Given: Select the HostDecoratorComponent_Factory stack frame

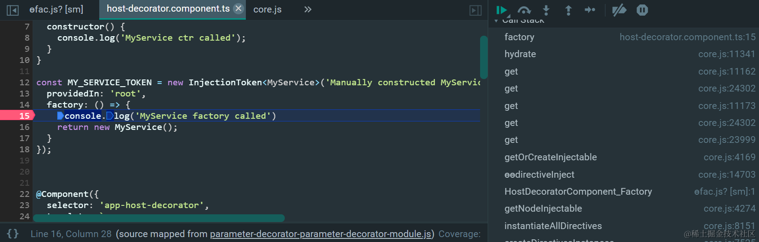Looking at the screenshot, I should [578, 192].
